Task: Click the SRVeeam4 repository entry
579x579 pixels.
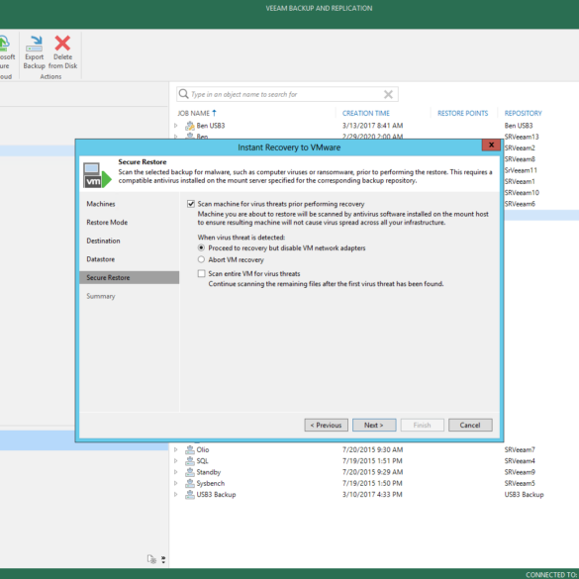Action: [x=520, y=460]
